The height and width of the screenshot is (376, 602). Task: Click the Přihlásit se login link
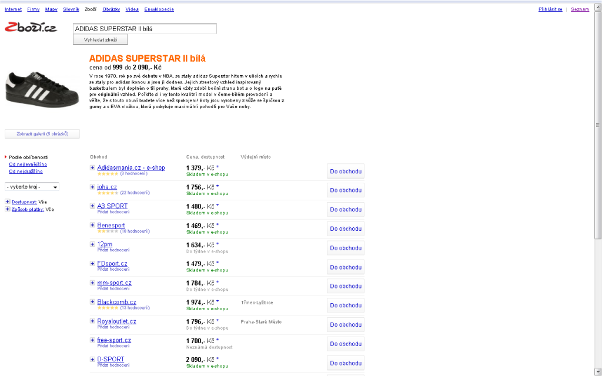pos(550,9)
